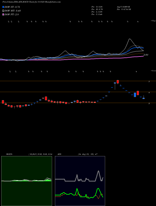Select the 'DOW PT: 2.8' legend text
156x206 pixels.
click(12, 14)
